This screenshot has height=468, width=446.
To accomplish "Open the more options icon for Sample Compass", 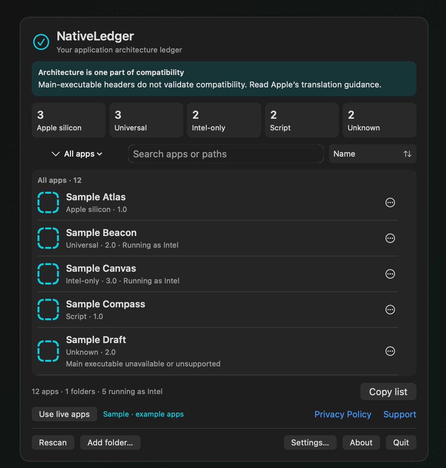I will (390, 310).
